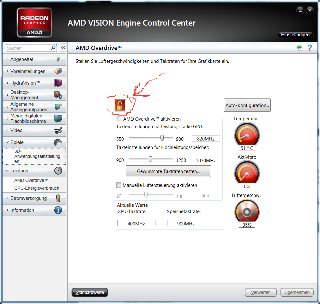Minimize the Control Center window
Screen dimensions: 320x304
coord(300,10)
